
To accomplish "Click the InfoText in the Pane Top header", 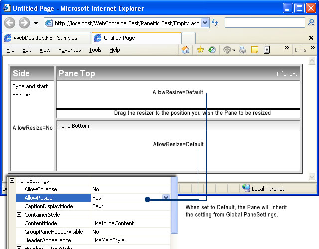I will click(287, 74).
